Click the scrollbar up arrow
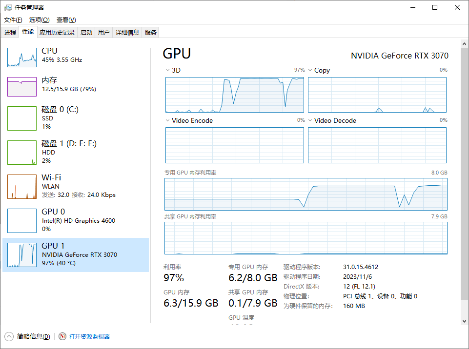 (x=464, y=44)
